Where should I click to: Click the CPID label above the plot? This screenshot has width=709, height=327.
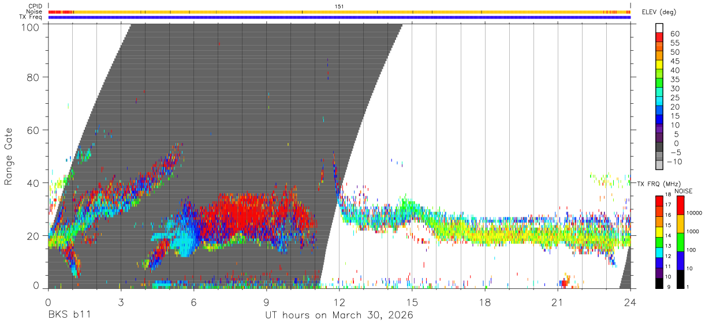click(36, 6)
